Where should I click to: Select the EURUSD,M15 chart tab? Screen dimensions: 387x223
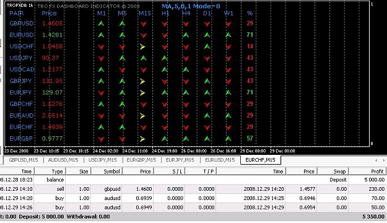pyautogui.click(x=220, y=160)
